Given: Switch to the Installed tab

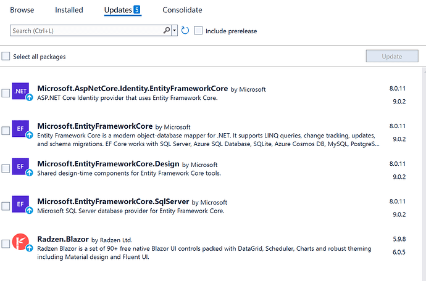Looking at the screenshot, I should [x=69, y=10].
